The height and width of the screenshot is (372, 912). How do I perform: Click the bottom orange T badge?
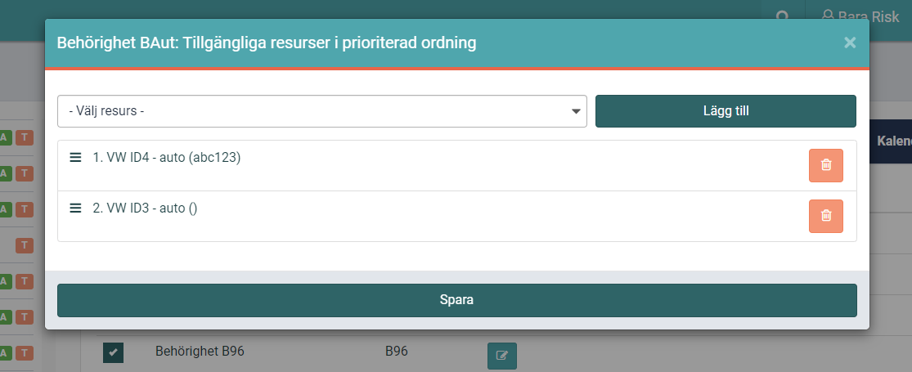pos(25,352)
